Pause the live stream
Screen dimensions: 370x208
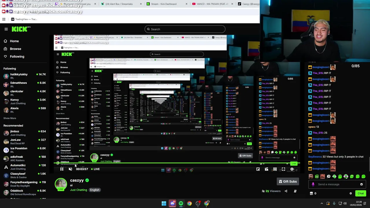coord(62,169)
